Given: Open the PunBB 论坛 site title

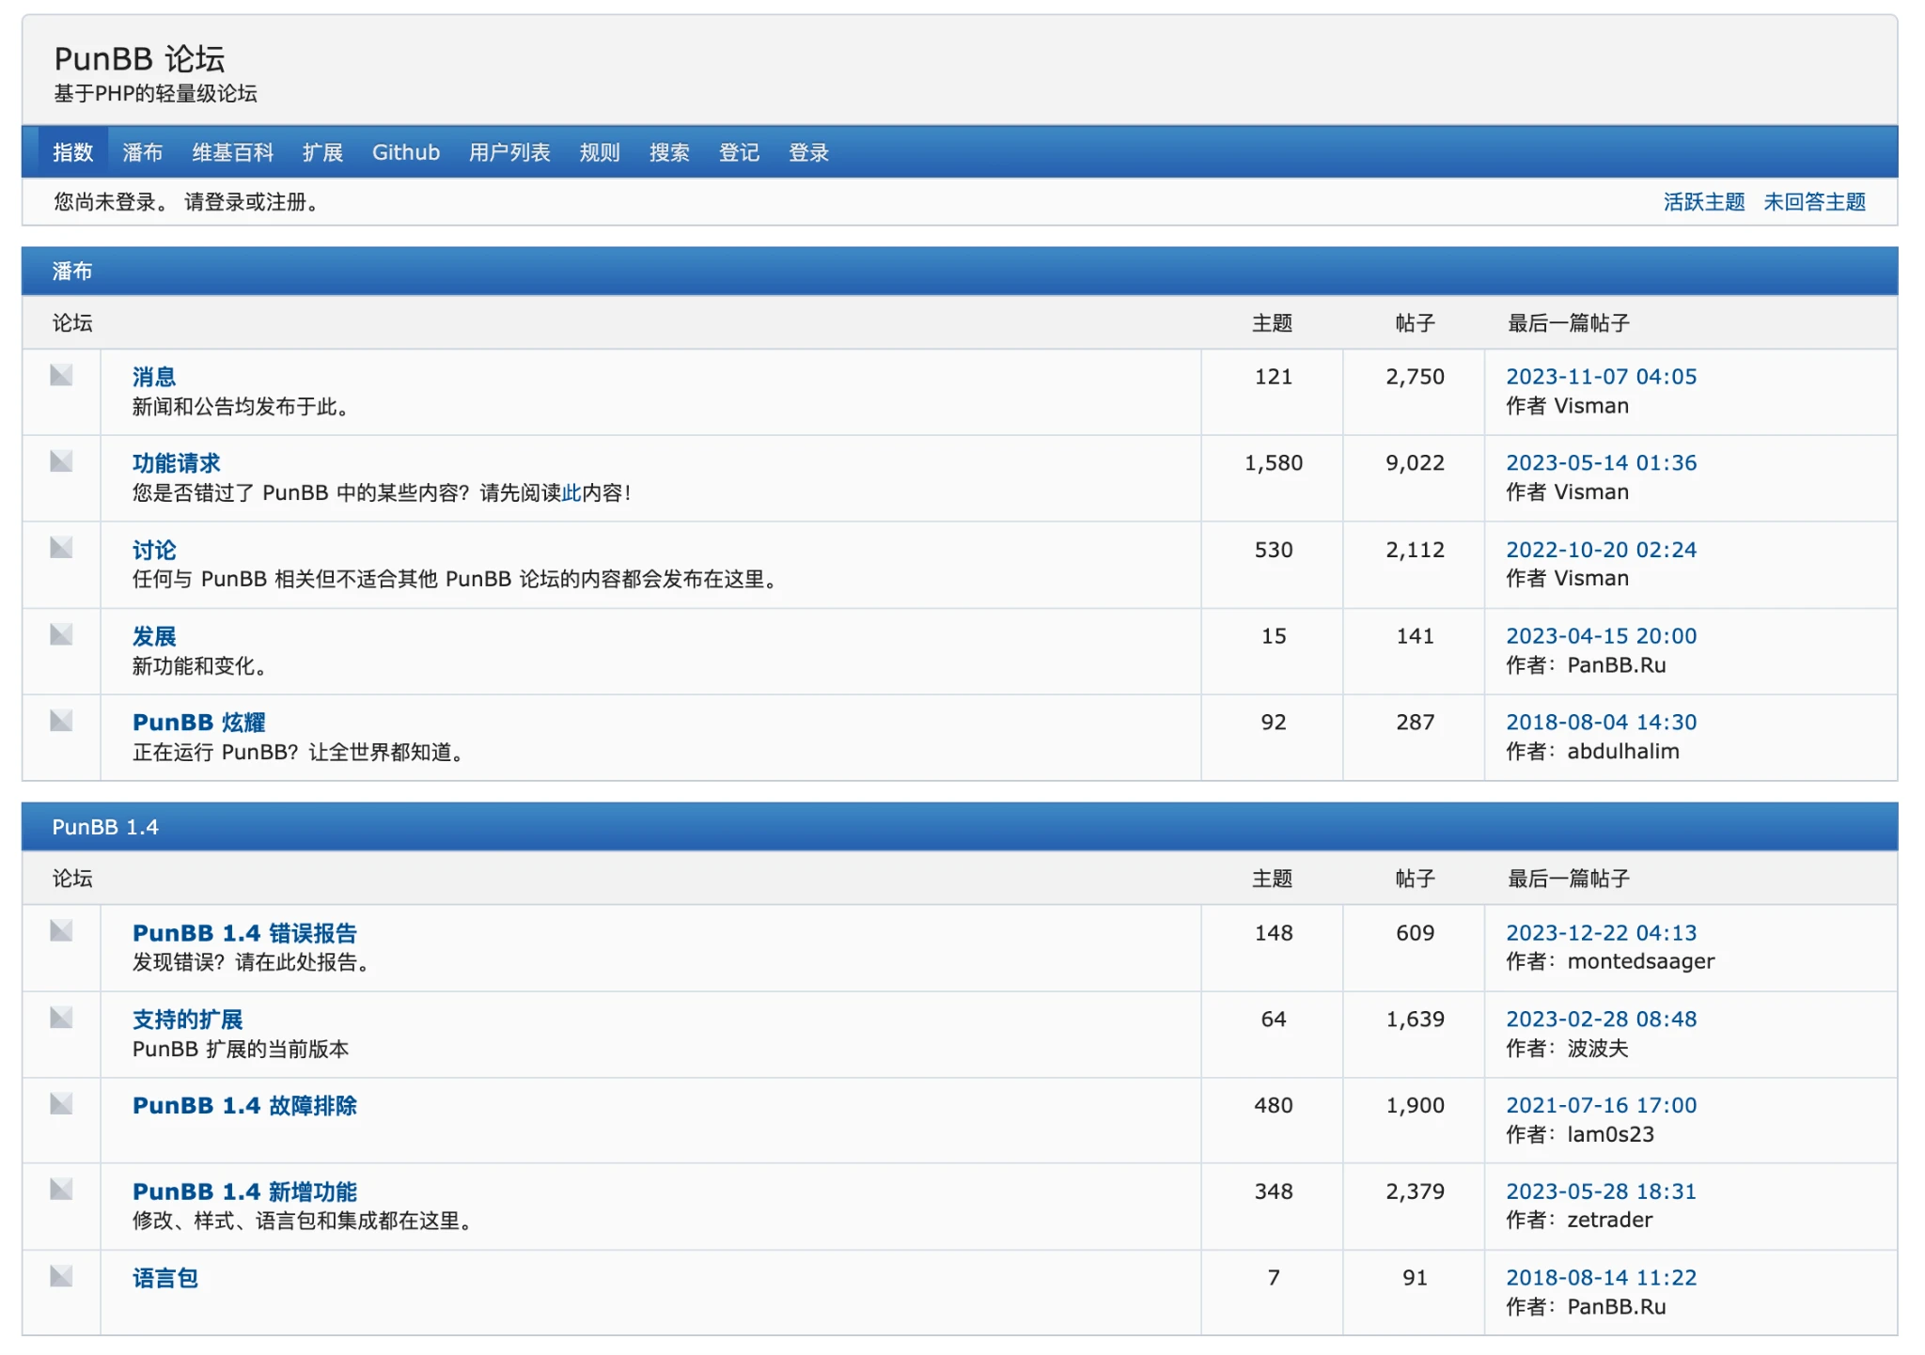Looking at the screenshot, I should tap(139, 59).
